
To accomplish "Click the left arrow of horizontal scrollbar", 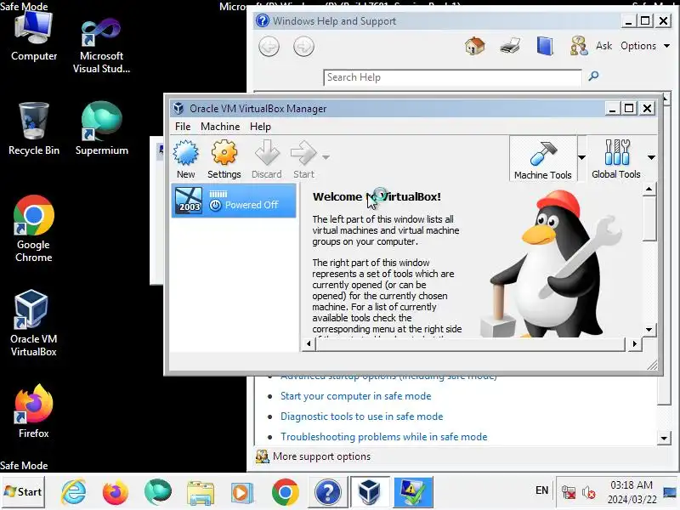I will [309, 344].
